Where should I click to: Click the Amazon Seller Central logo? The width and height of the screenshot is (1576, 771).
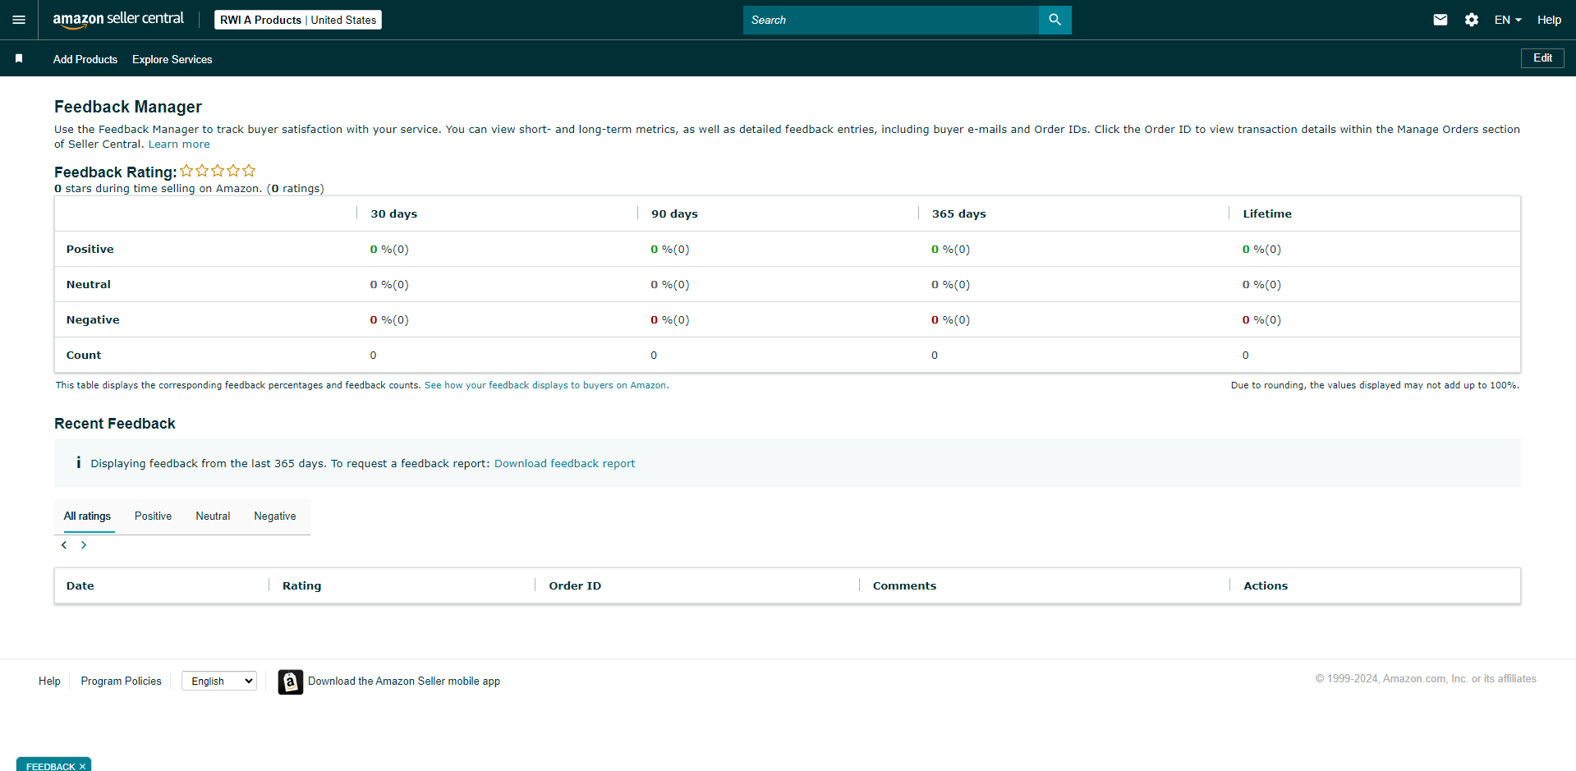pyautogui.click(x=118, y=20)
